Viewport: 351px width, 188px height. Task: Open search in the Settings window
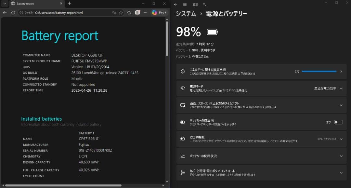tap(204, 5)
